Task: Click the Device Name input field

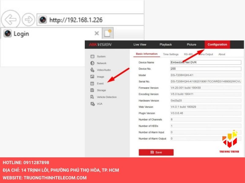Action: tap(205, 63)
